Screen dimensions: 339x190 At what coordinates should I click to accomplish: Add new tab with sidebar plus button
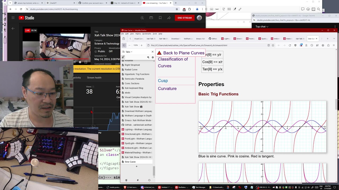tap(137, 166)
